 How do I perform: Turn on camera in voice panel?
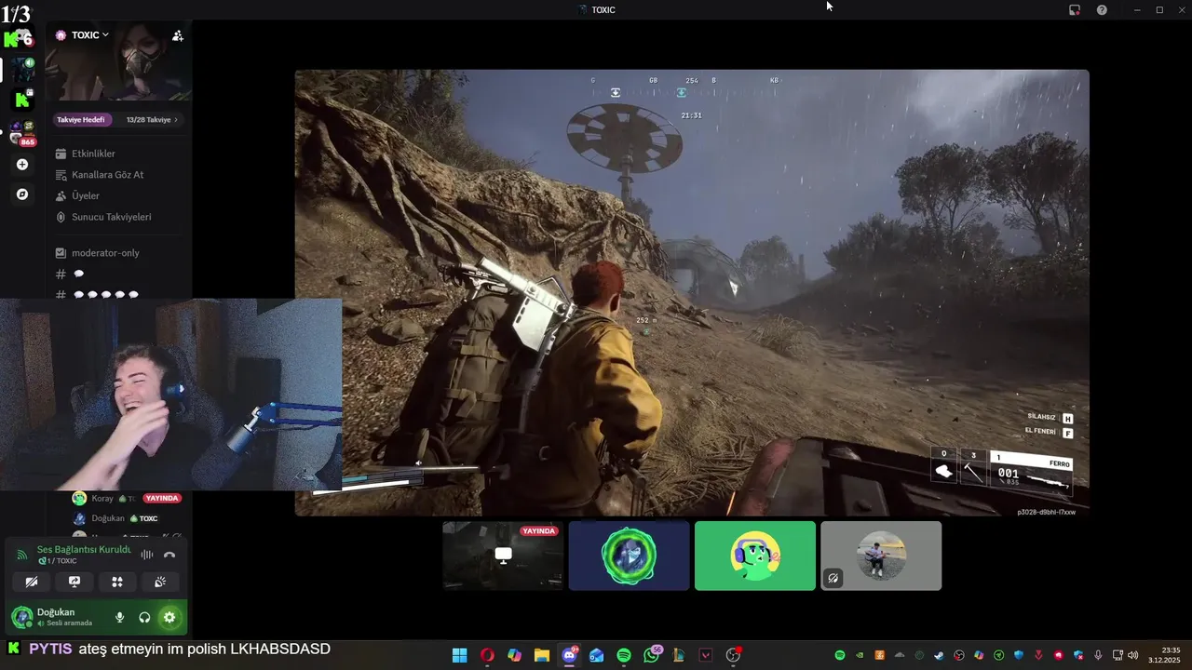coord(32,582)
